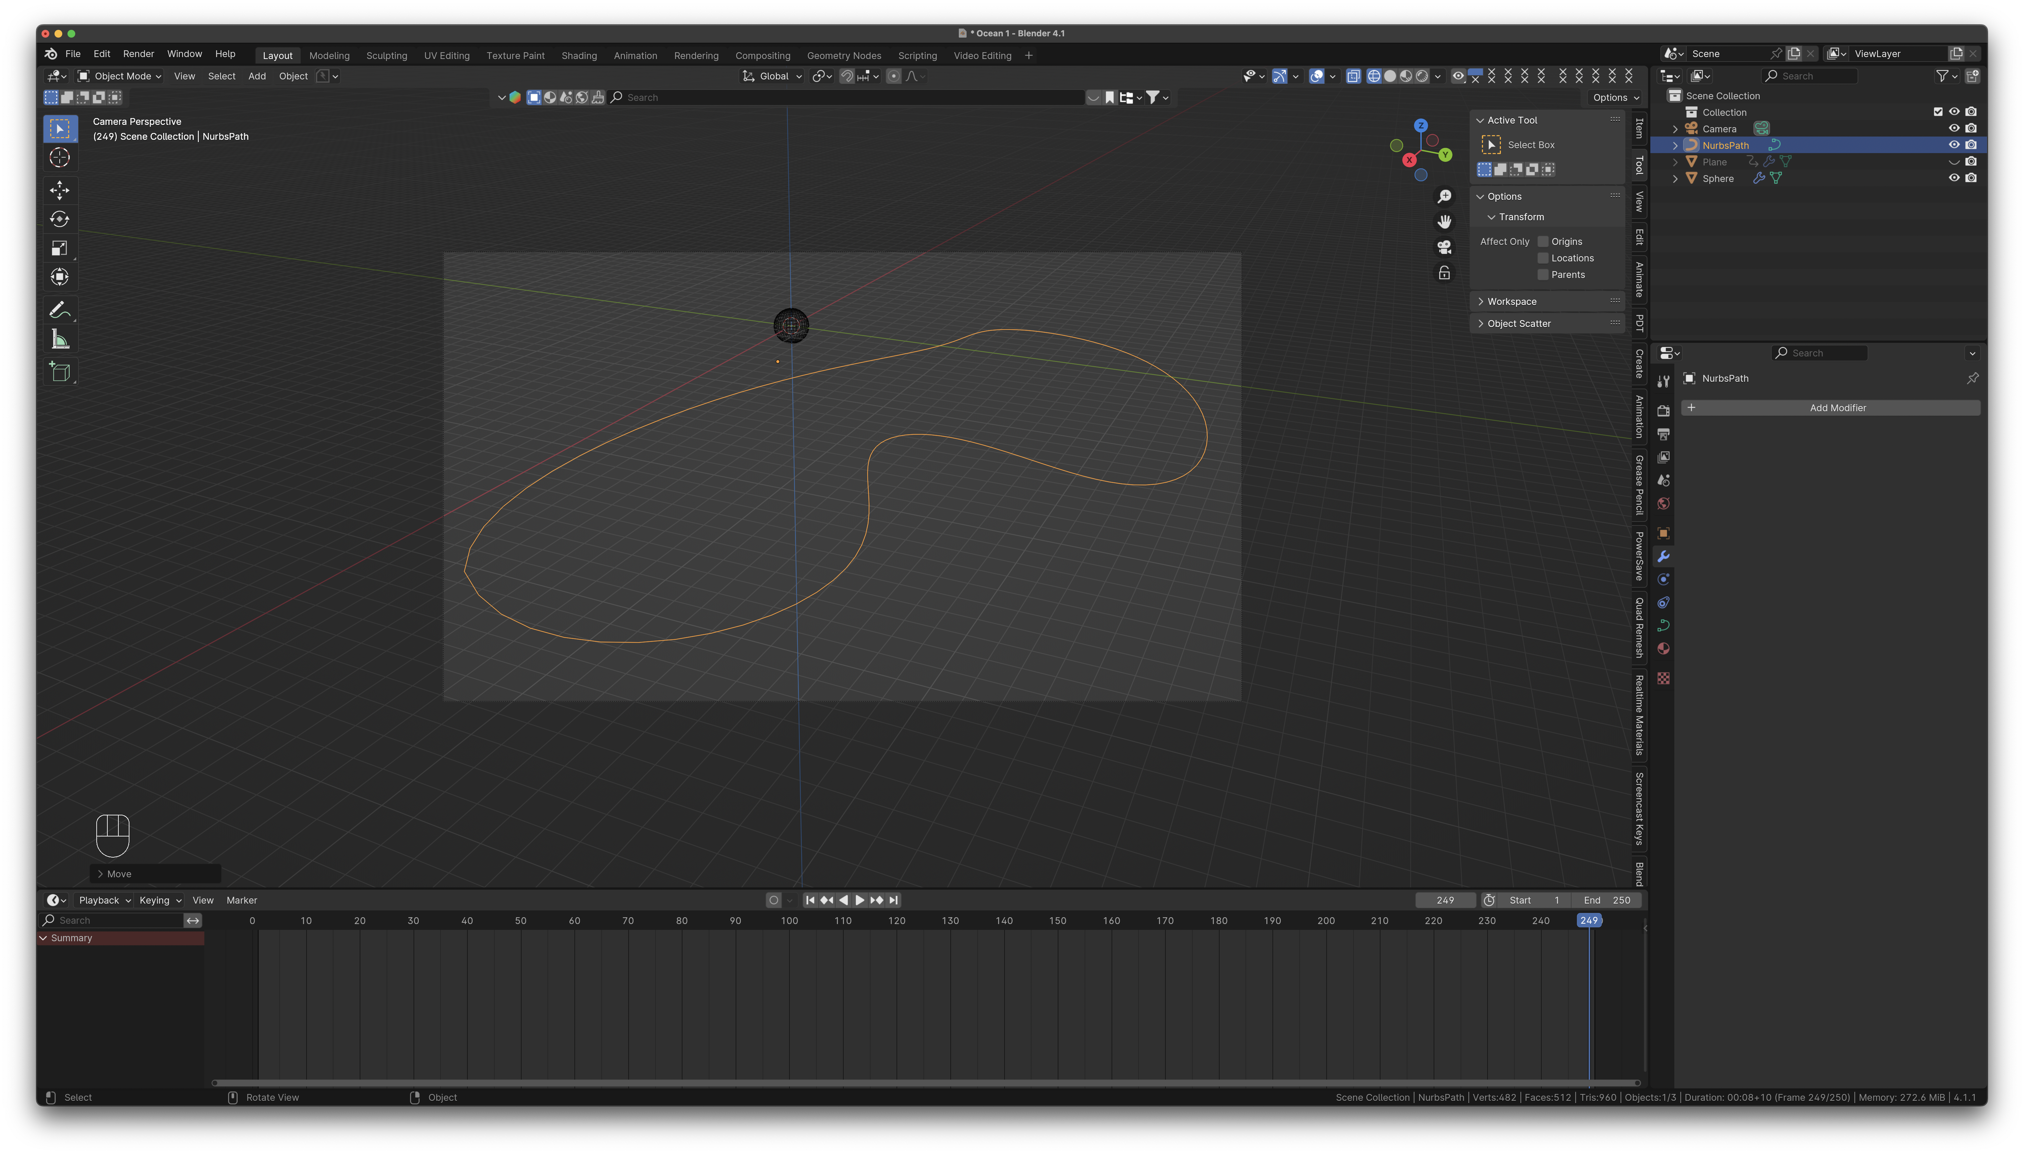Open the Output properties tab icon
2024x1154 pixels.
click(x=1663, y=434)
